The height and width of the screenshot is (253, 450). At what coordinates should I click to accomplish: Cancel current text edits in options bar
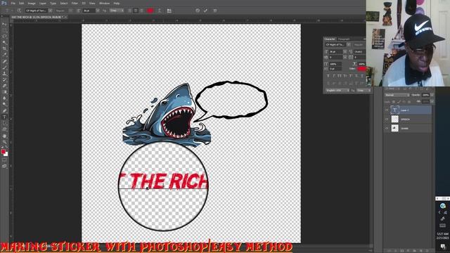198,11
